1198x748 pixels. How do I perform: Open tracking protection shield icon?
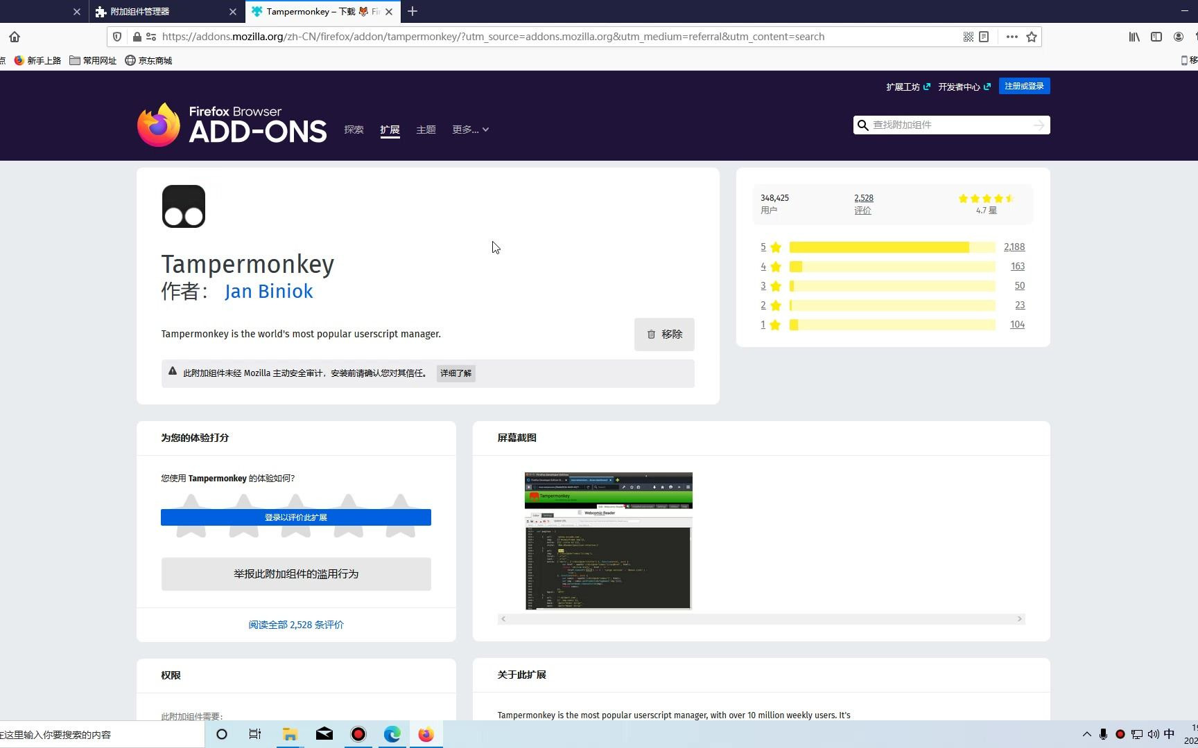coord(117,37)
